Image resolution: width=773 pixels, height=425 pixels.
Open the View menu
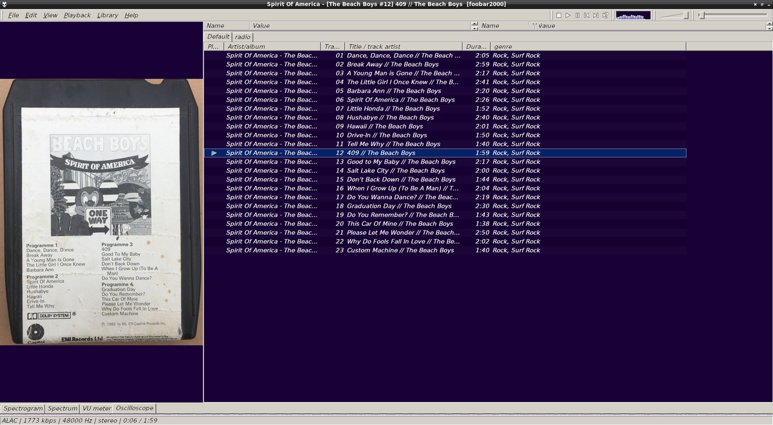point(51,15)
